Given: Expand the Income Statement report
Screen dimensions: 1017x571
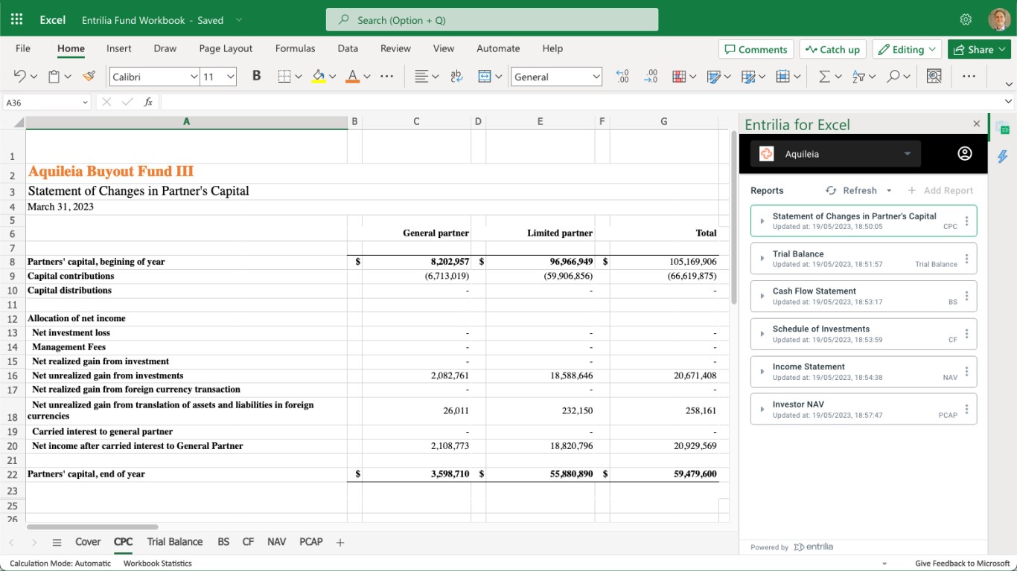Looking at the screenshot, I should pyautogui.click(x=762, y=372).
